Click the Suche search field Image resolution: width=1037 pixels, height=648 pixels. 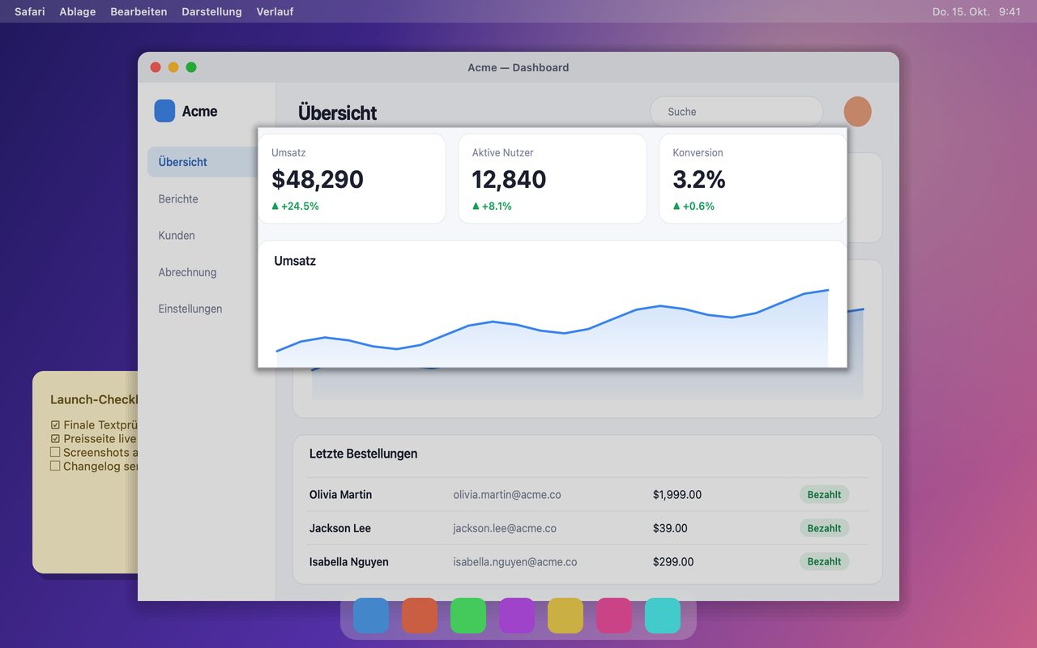pyautogui.click(x=736, y=112)
